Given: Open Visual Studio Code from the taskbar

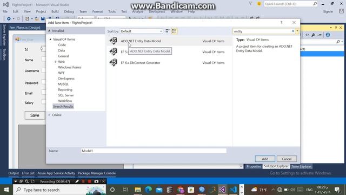Looking at the screenshot, I should [233, 190].
